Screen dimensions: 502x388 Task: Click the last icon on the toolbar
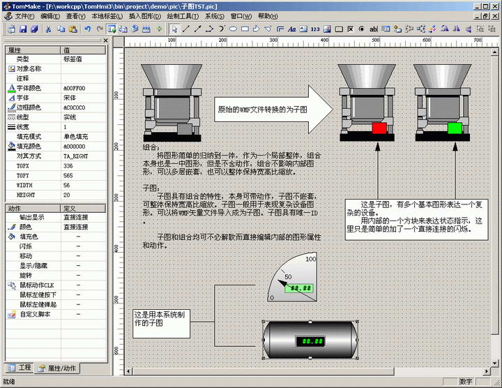[x=492, y=29]
